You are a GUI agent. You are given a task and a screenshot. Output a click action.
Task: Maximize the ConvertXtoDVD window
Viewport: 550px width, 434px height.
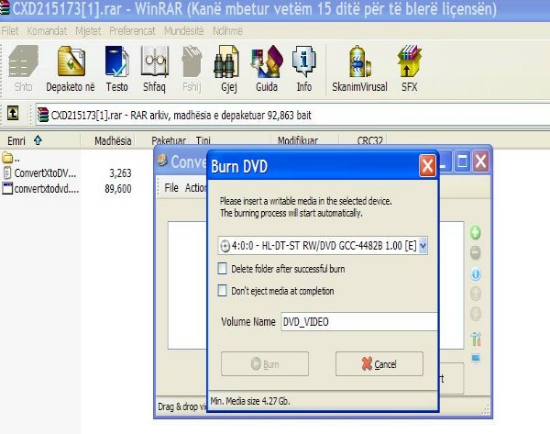[462, 161]
